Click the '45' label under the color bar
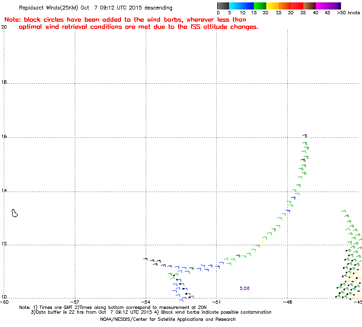Image resolution: width=362 pixels, height=327 pixels. tap(327, 13)
